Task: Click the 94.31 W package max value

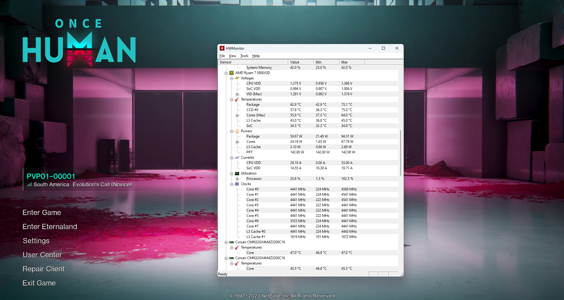Action: (x=347, y=136)
